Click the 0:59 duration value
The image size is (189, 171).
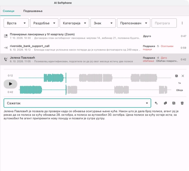(x=183, y=48)
